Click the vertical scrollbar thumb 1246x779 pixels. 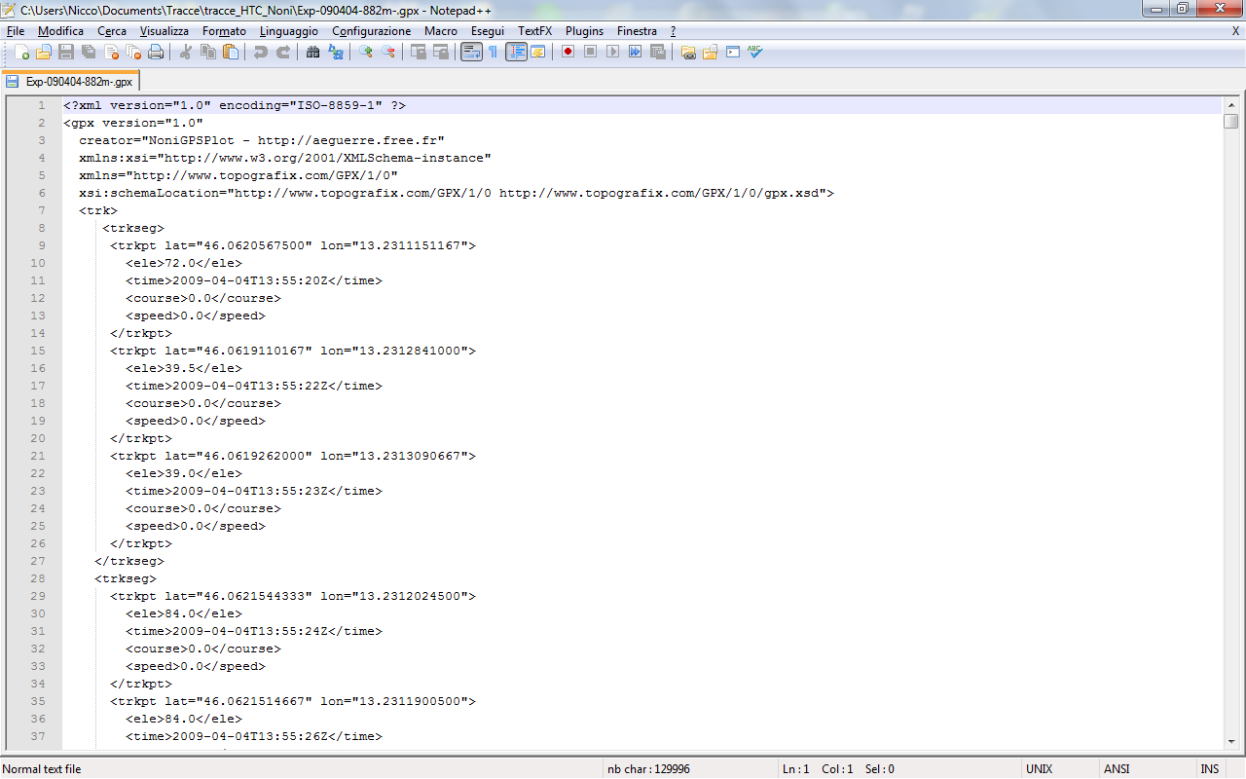click(x=1231, y=122)
